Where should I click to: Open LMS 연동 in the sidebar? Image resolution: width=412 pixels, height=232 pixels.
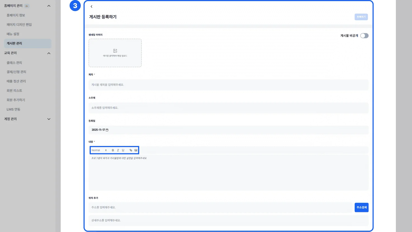tap(14, 109)
